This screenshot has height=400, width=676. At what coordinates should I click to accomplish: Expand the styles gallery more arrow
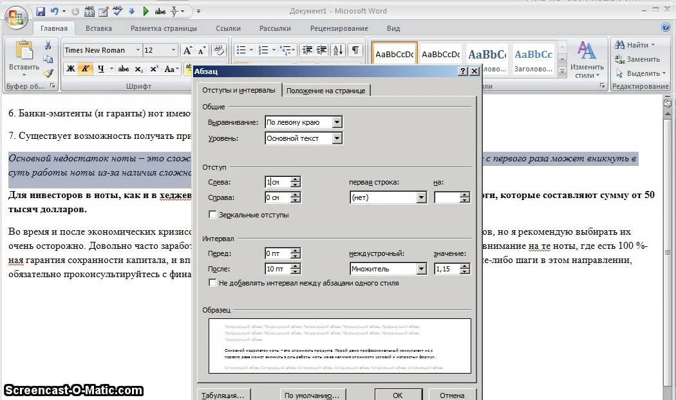562,73
